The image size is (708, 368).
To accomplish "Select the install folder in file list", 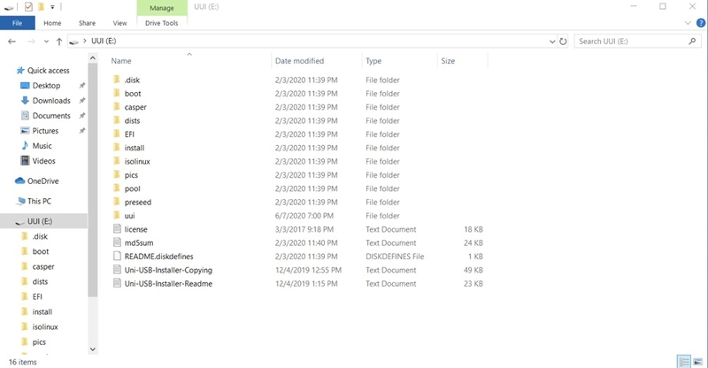I will [x=135, y=148].
